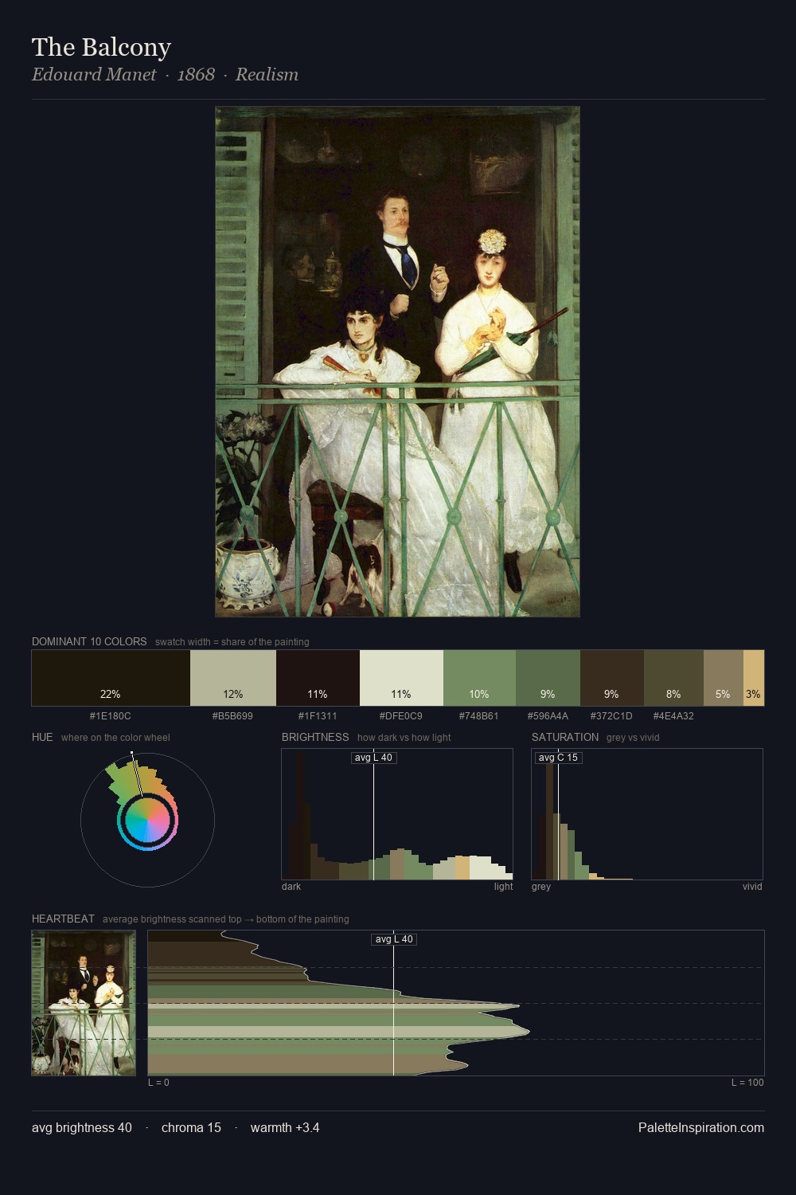The image size is (796, 1195).
Task: Open the small heartbeat painting thumbnail
Action: (x=84, y=1003)
